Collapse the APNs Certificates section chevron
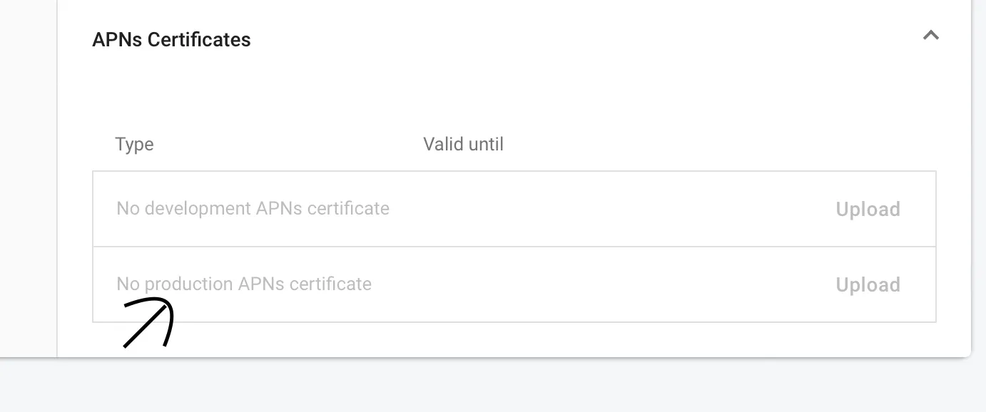 tap(930, 35)
